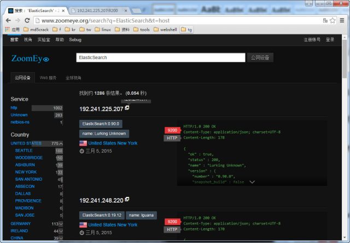
Task: Open the 帮助 nav item
Action: point(60,40)
